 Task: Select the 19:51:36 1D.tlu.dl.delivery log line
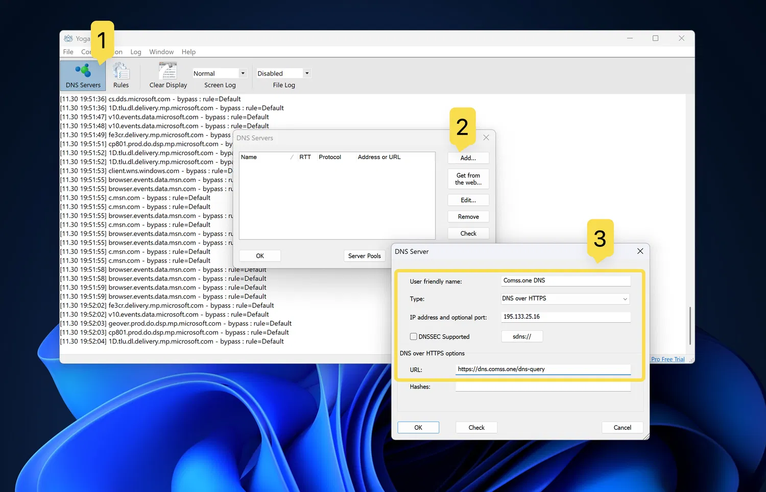click(x=172, y=108)
